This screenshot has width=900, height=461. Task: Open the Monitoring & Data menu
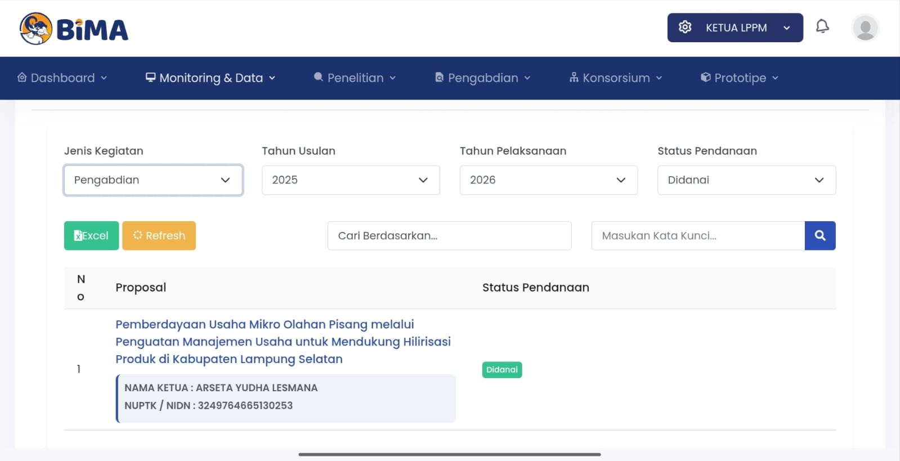tap(211, 78)
